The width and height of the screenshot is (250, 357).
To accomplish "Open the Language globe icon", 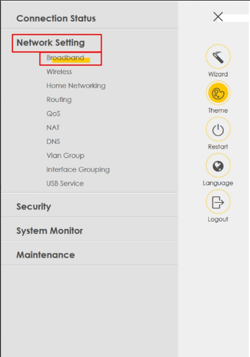I will pyautogui.click(x=218, y=165).
